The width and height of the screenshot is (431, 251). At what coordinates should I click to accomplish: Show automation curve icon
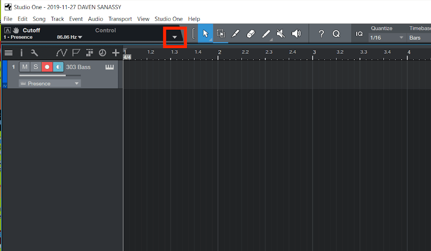click(62, 52)
